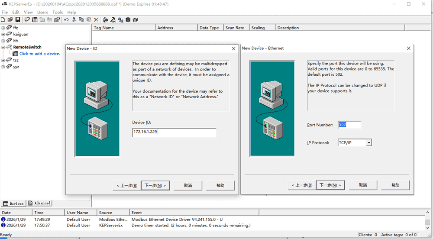Open the Tools menu

point(57,12)
